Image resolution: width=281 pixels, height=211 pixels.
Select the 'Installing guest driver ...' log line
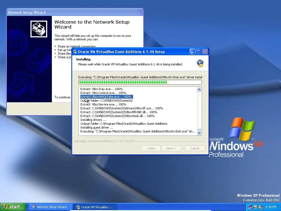click(97, 127)
